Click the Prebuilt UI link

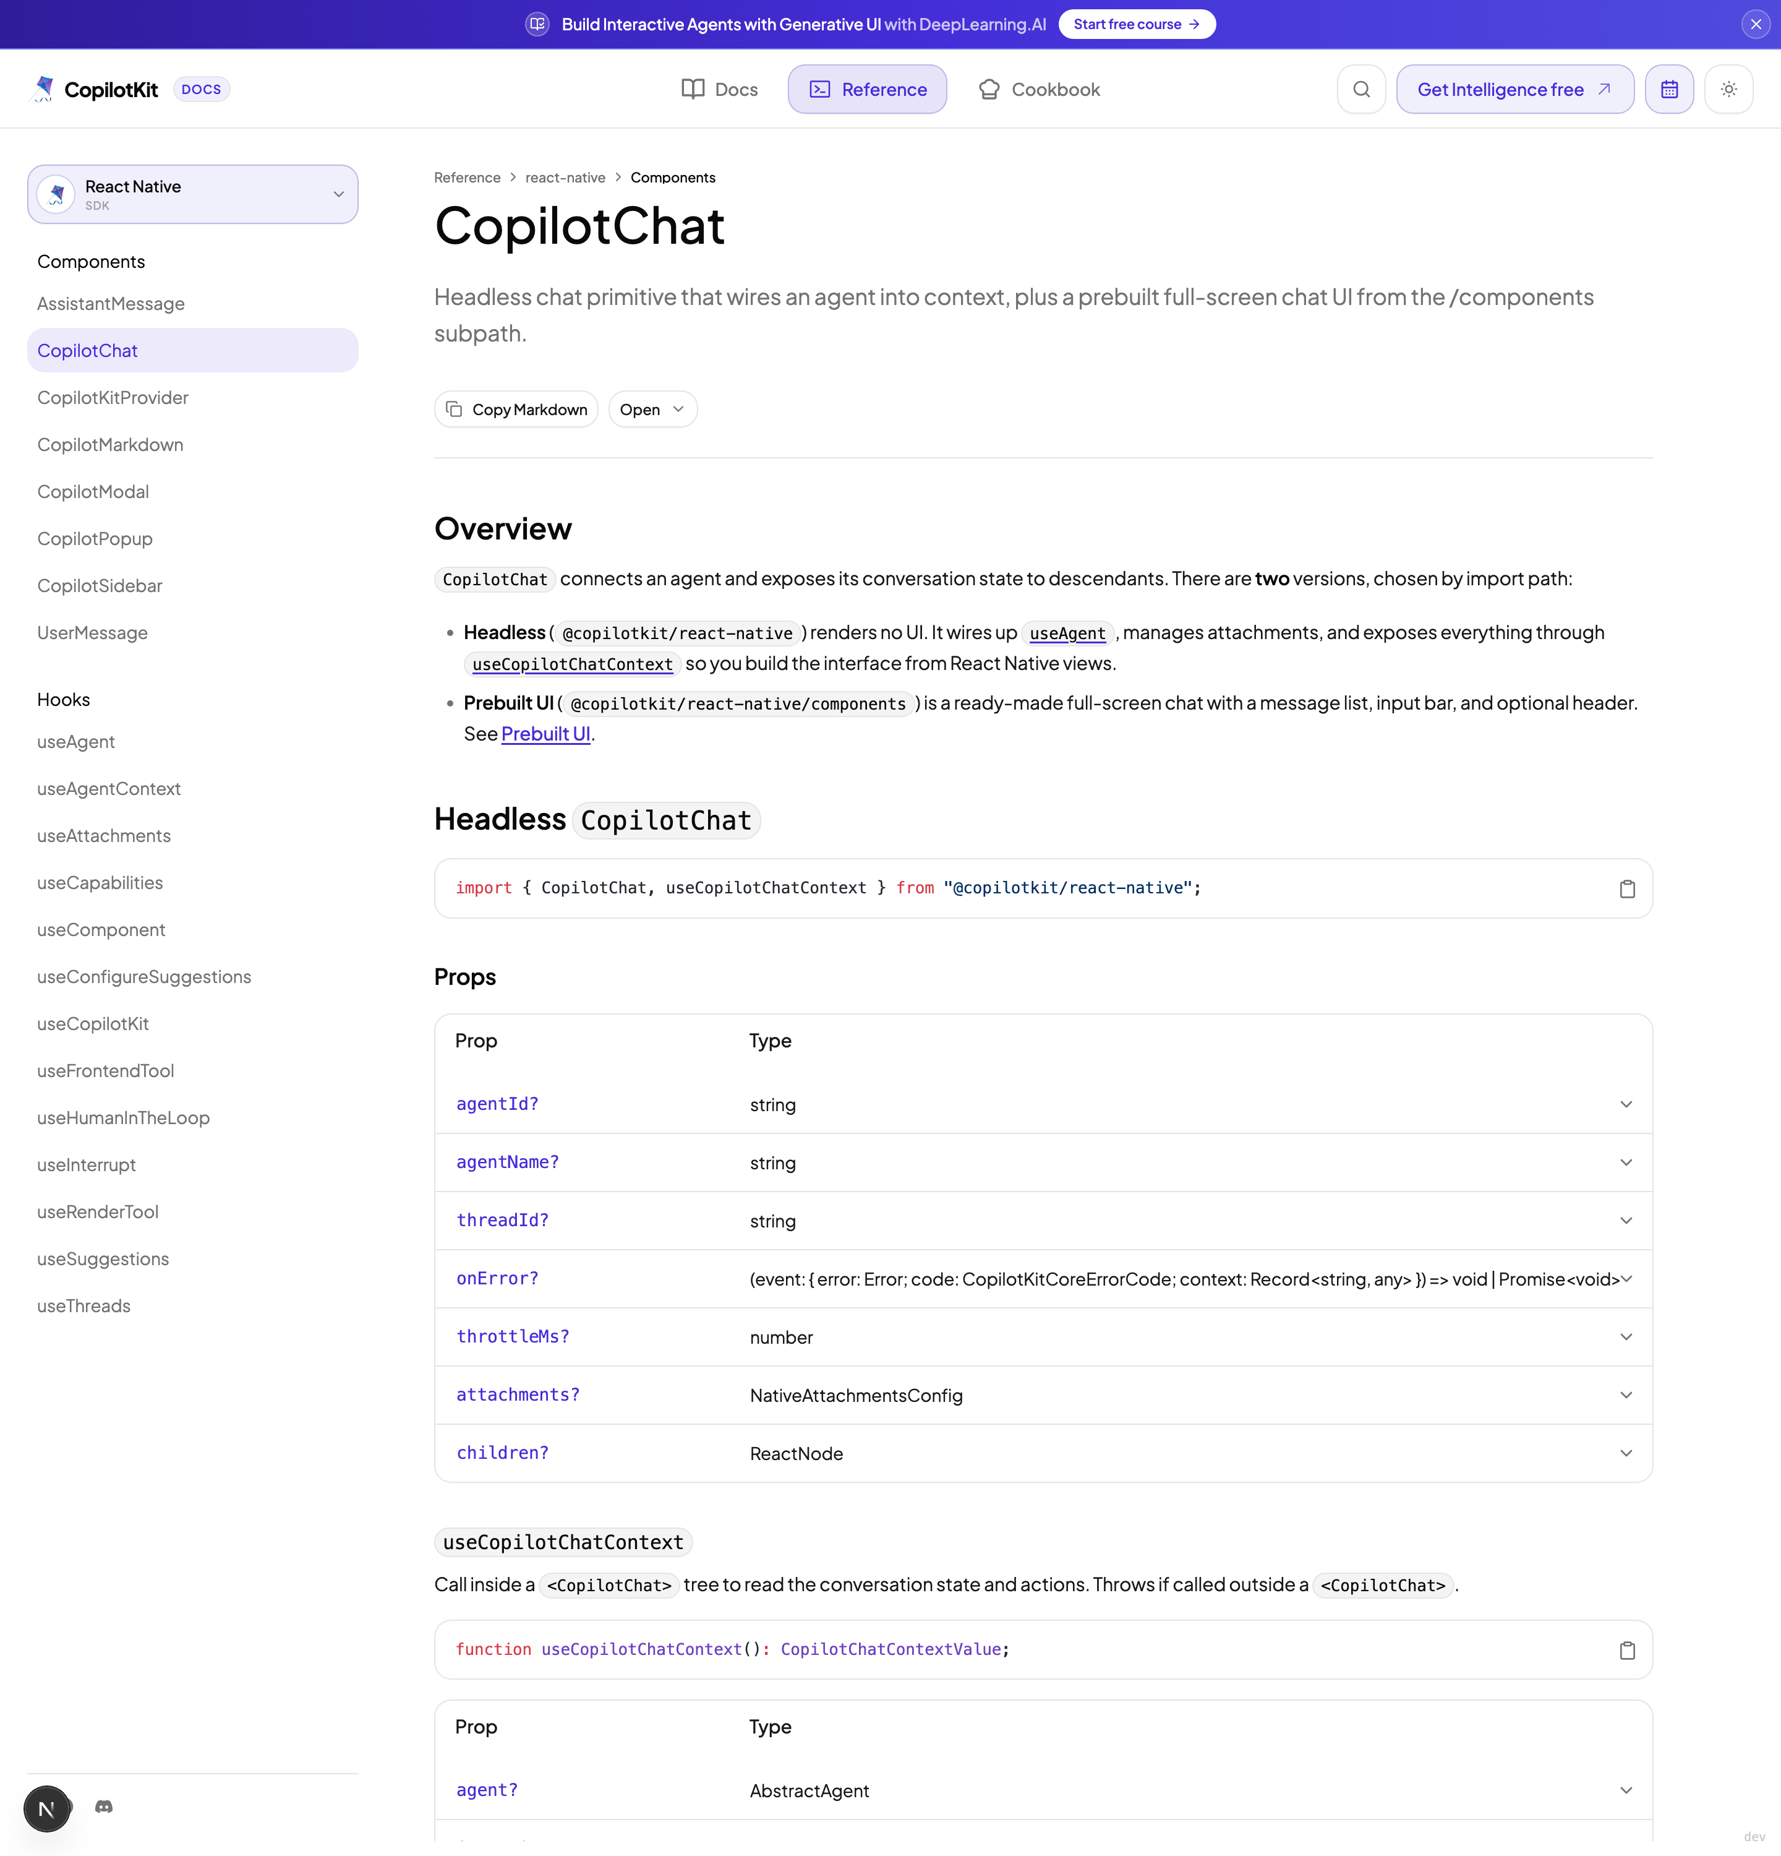click(x=546, y=734)
